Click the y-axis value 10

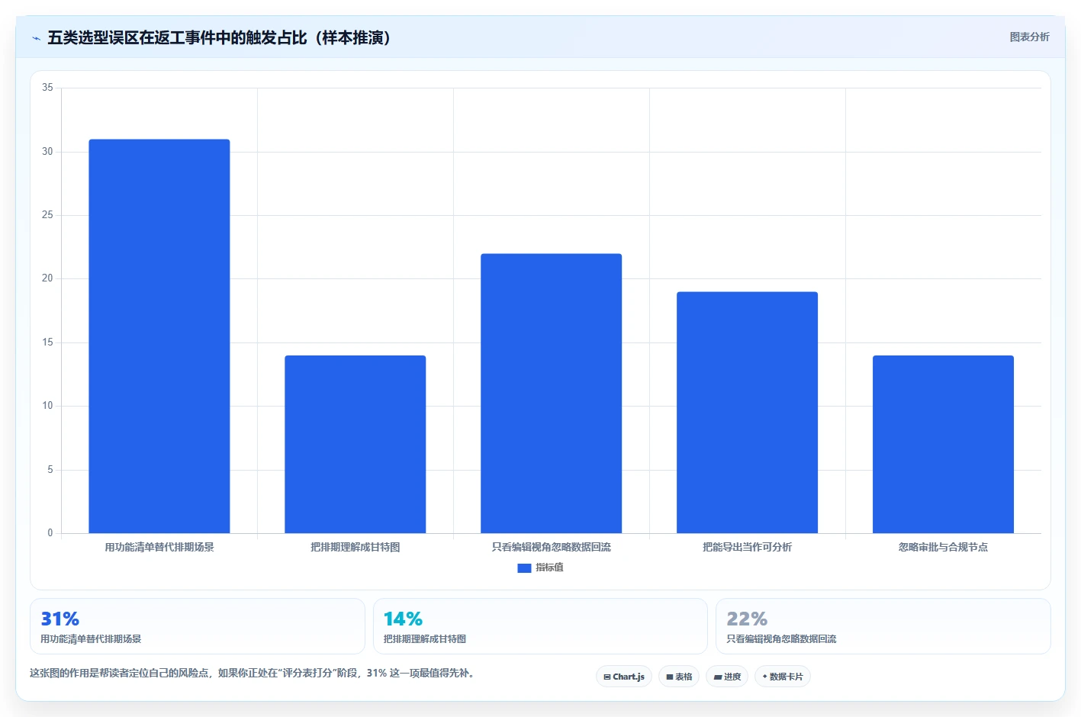pyautogui.click(x=47, y=406)
